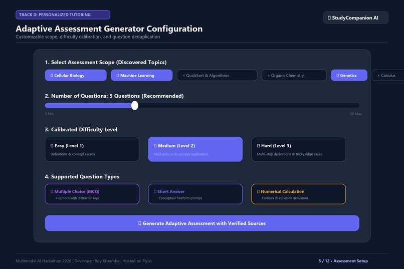Click the StudyCompanion AI badge
The height and width of the screenshot is (269, 404).
tap(355, 18)
